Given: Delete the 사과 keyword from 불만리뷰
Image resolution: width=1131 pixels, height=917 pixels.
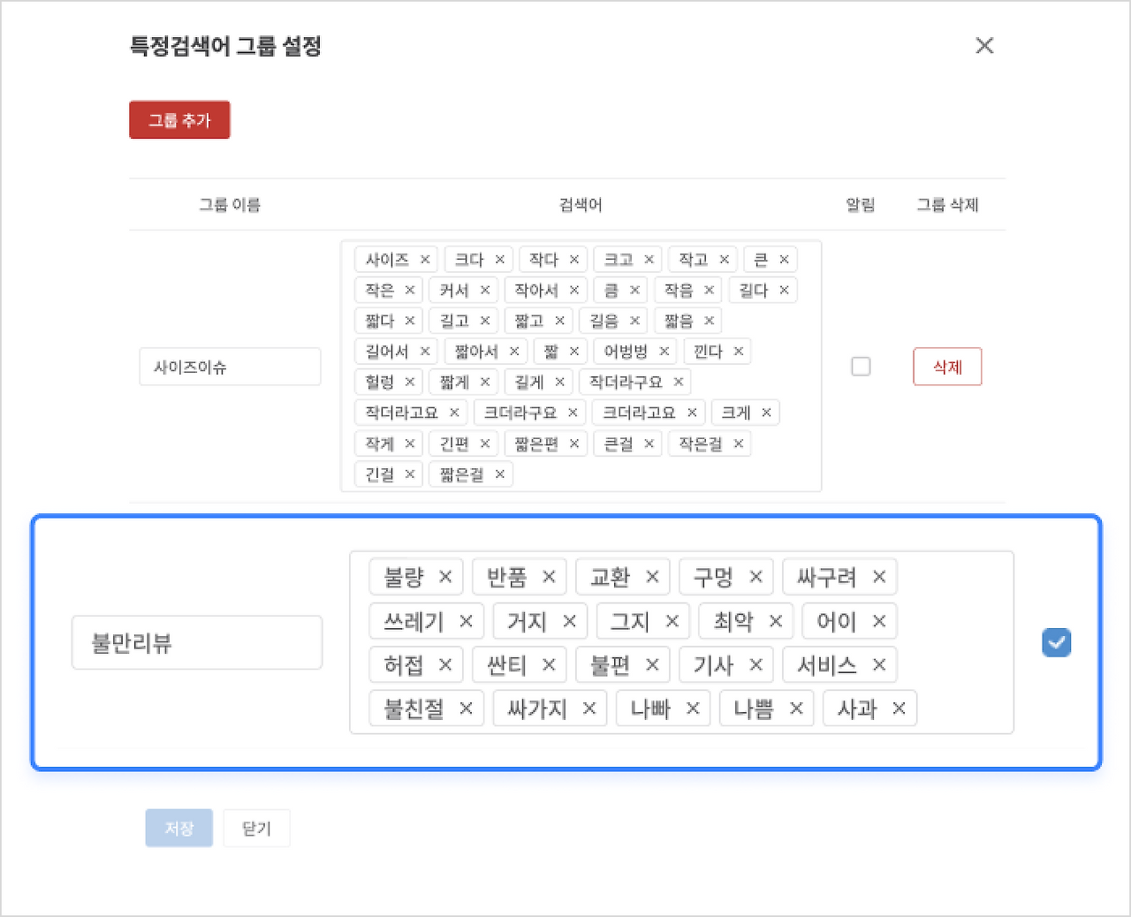Looking at the screenshot, I should (899, 708).
